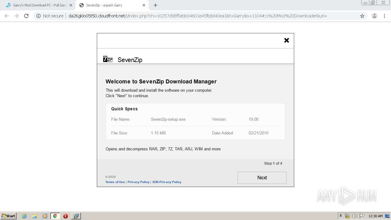Open the Chrome profile avatar

click(x=375, y=16)
